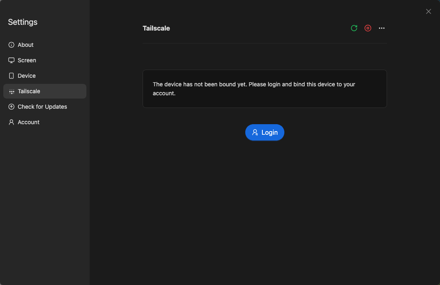Open the Device settings section
Viewport: 440px width, 285px height.
click(x=45, y=76)
